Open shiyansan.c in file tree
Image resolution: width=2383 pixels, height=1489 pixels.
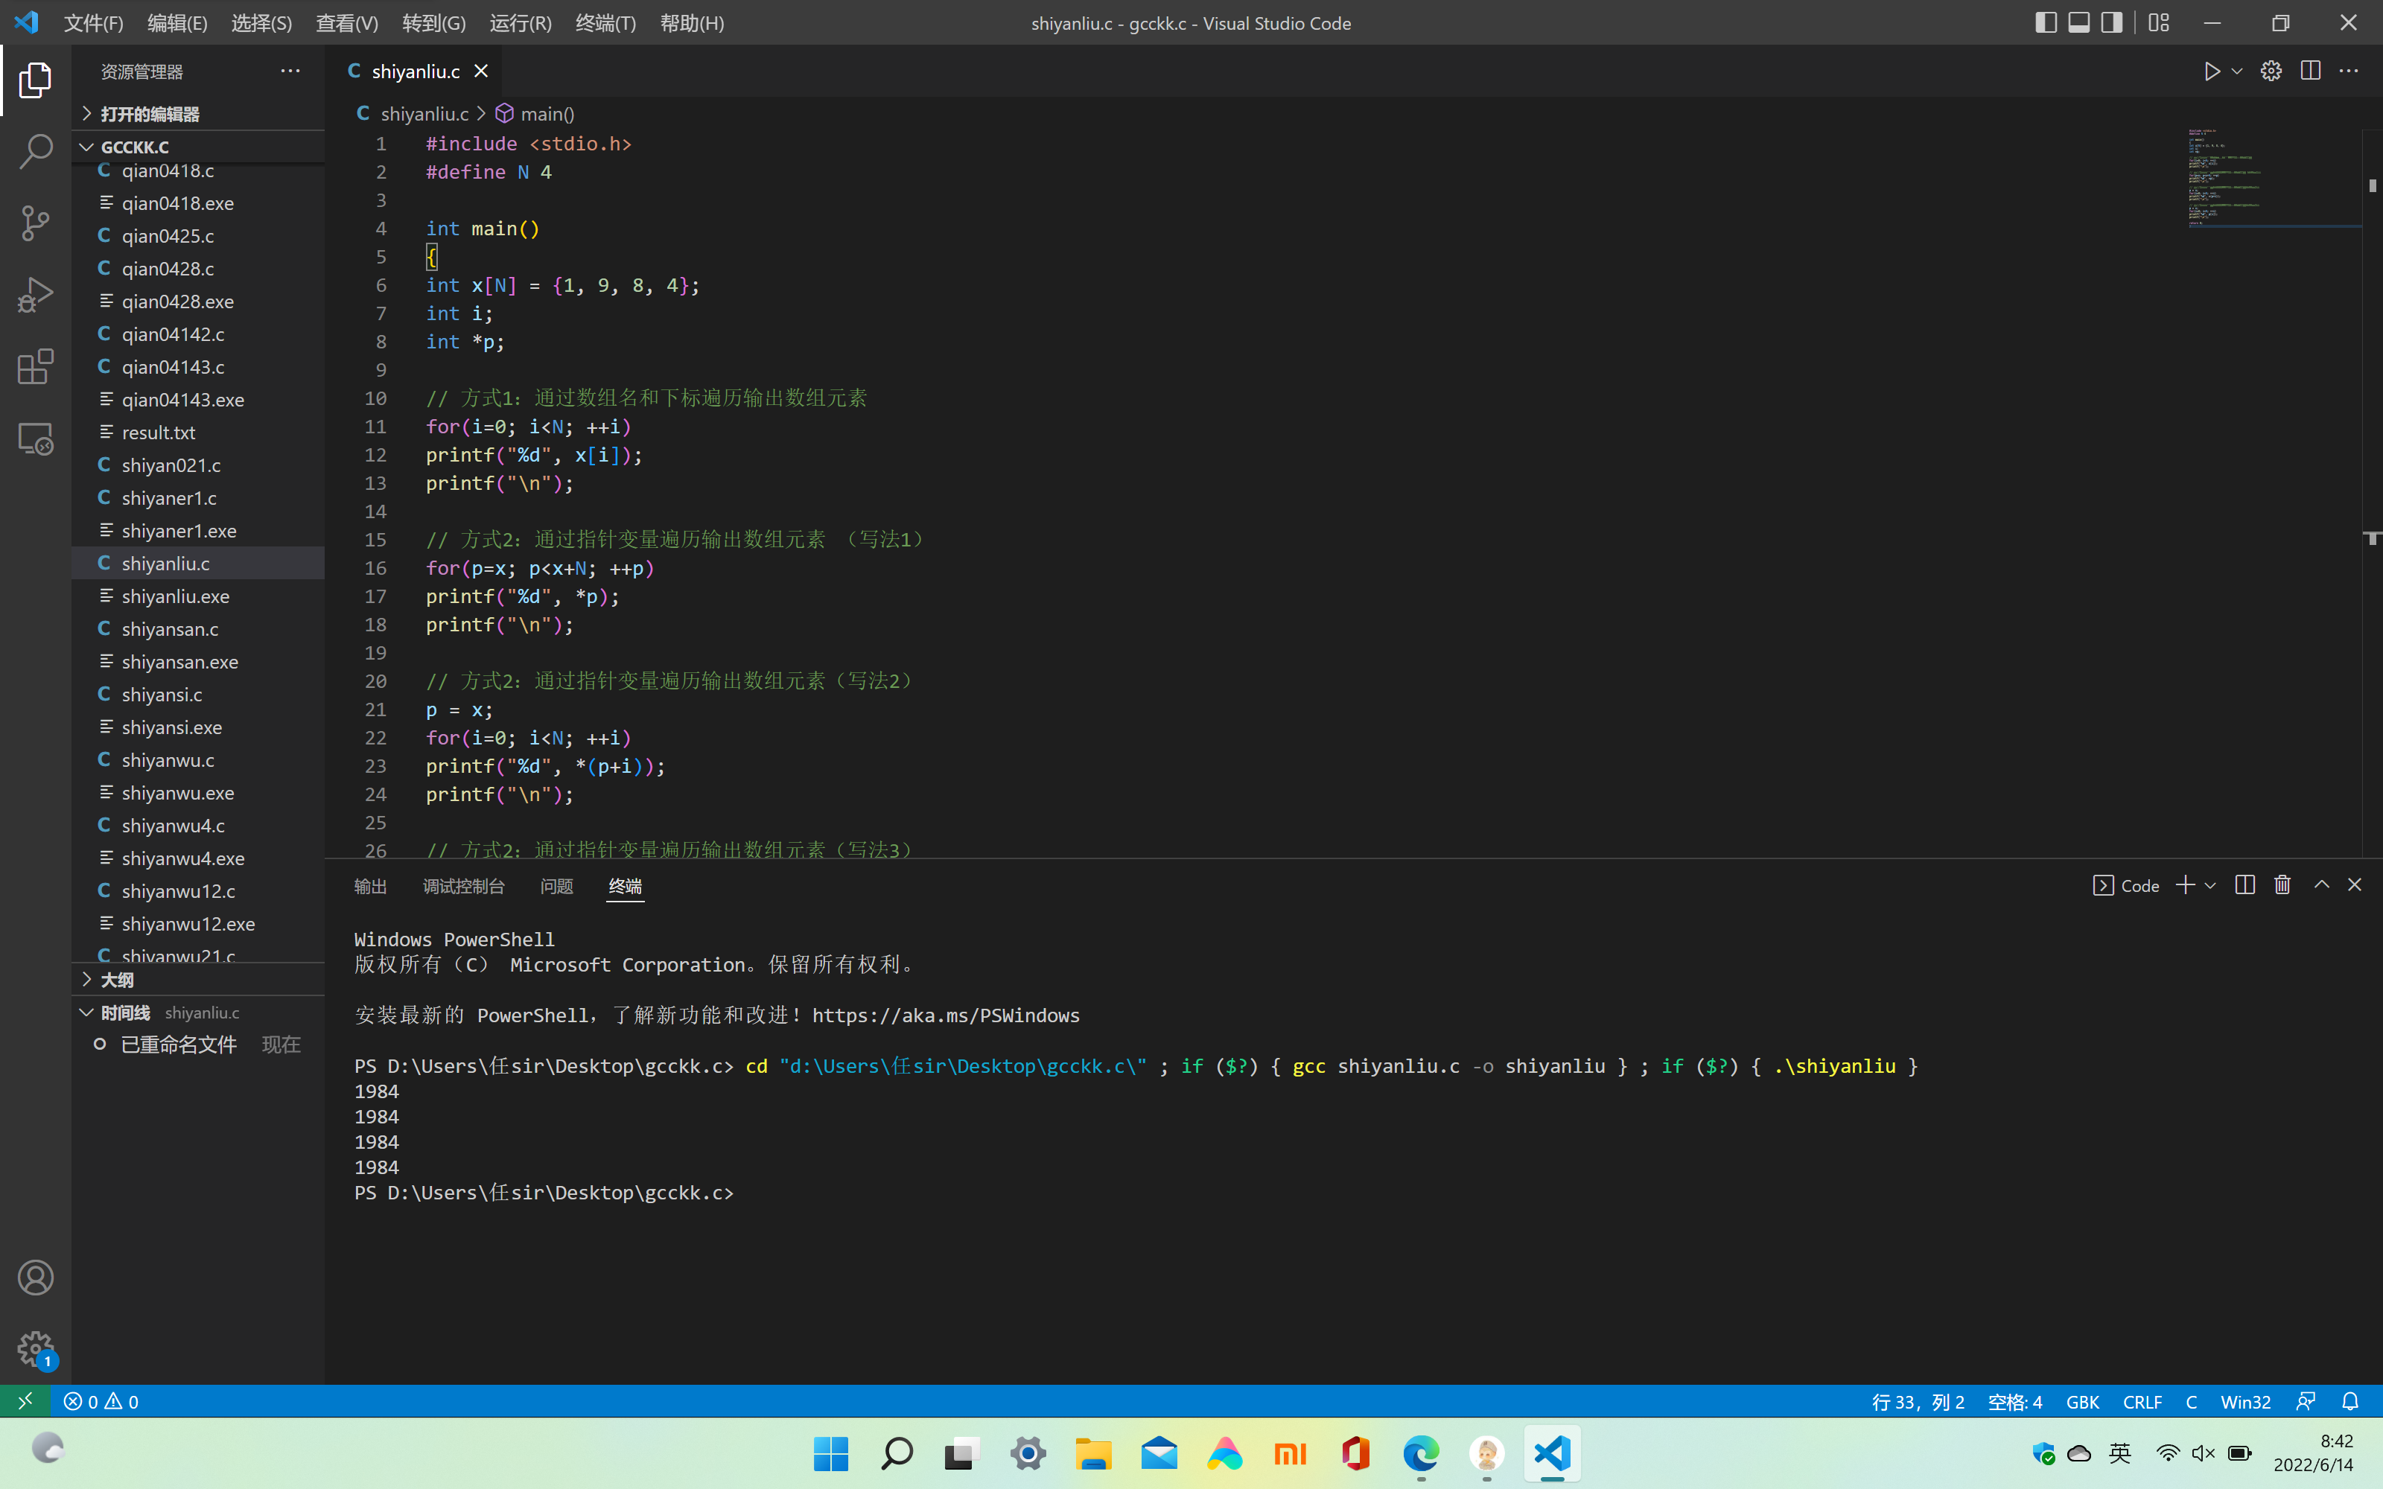[x=198, y=629]
